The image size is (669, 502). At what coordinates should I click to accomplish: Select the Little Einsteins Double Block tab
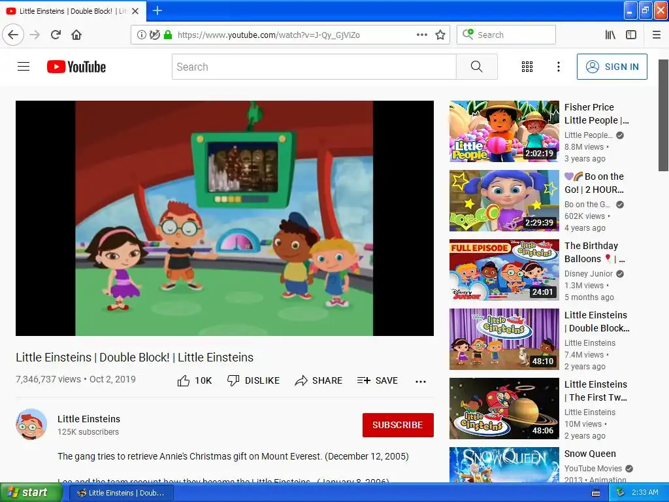(x=73, y=11)
